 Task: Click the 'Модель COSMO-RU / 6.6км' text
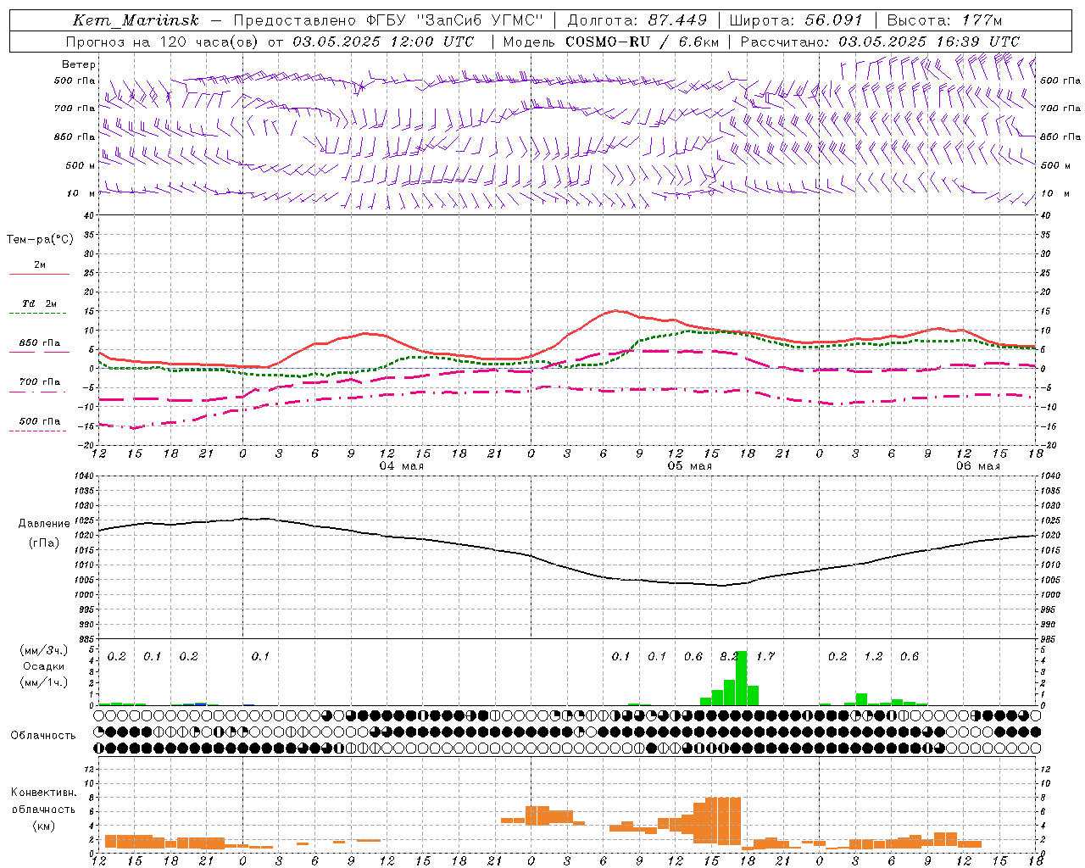611,42
